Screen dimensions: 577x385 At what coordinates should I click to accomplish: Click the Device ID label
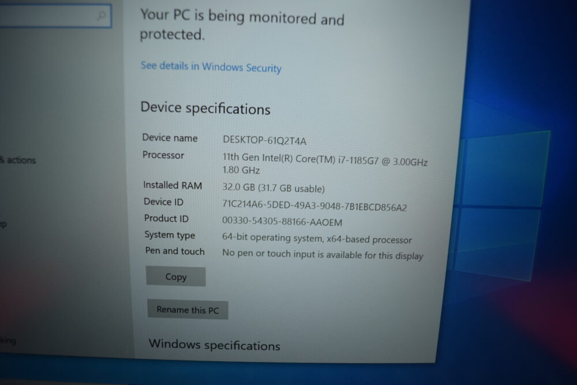click(x=163, y=201)
